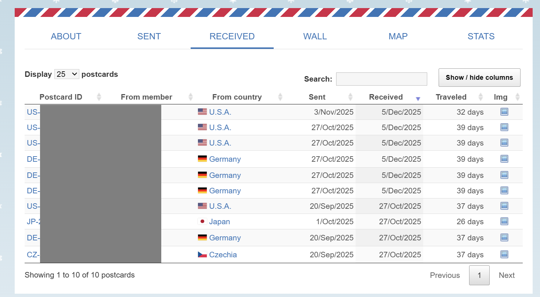This screenshot has width=540, height=297.
Task: Sort by Received using the blue arrow
Action: click(x=418, y=99)
